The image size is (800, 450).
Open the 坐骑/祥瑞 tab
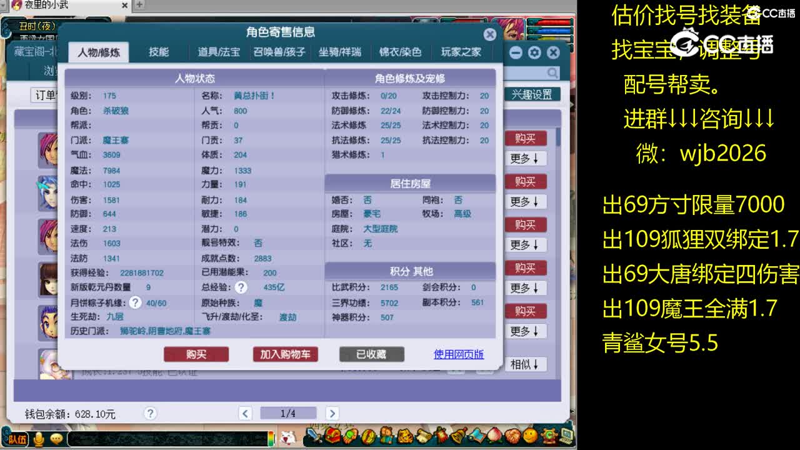[339, 52]
